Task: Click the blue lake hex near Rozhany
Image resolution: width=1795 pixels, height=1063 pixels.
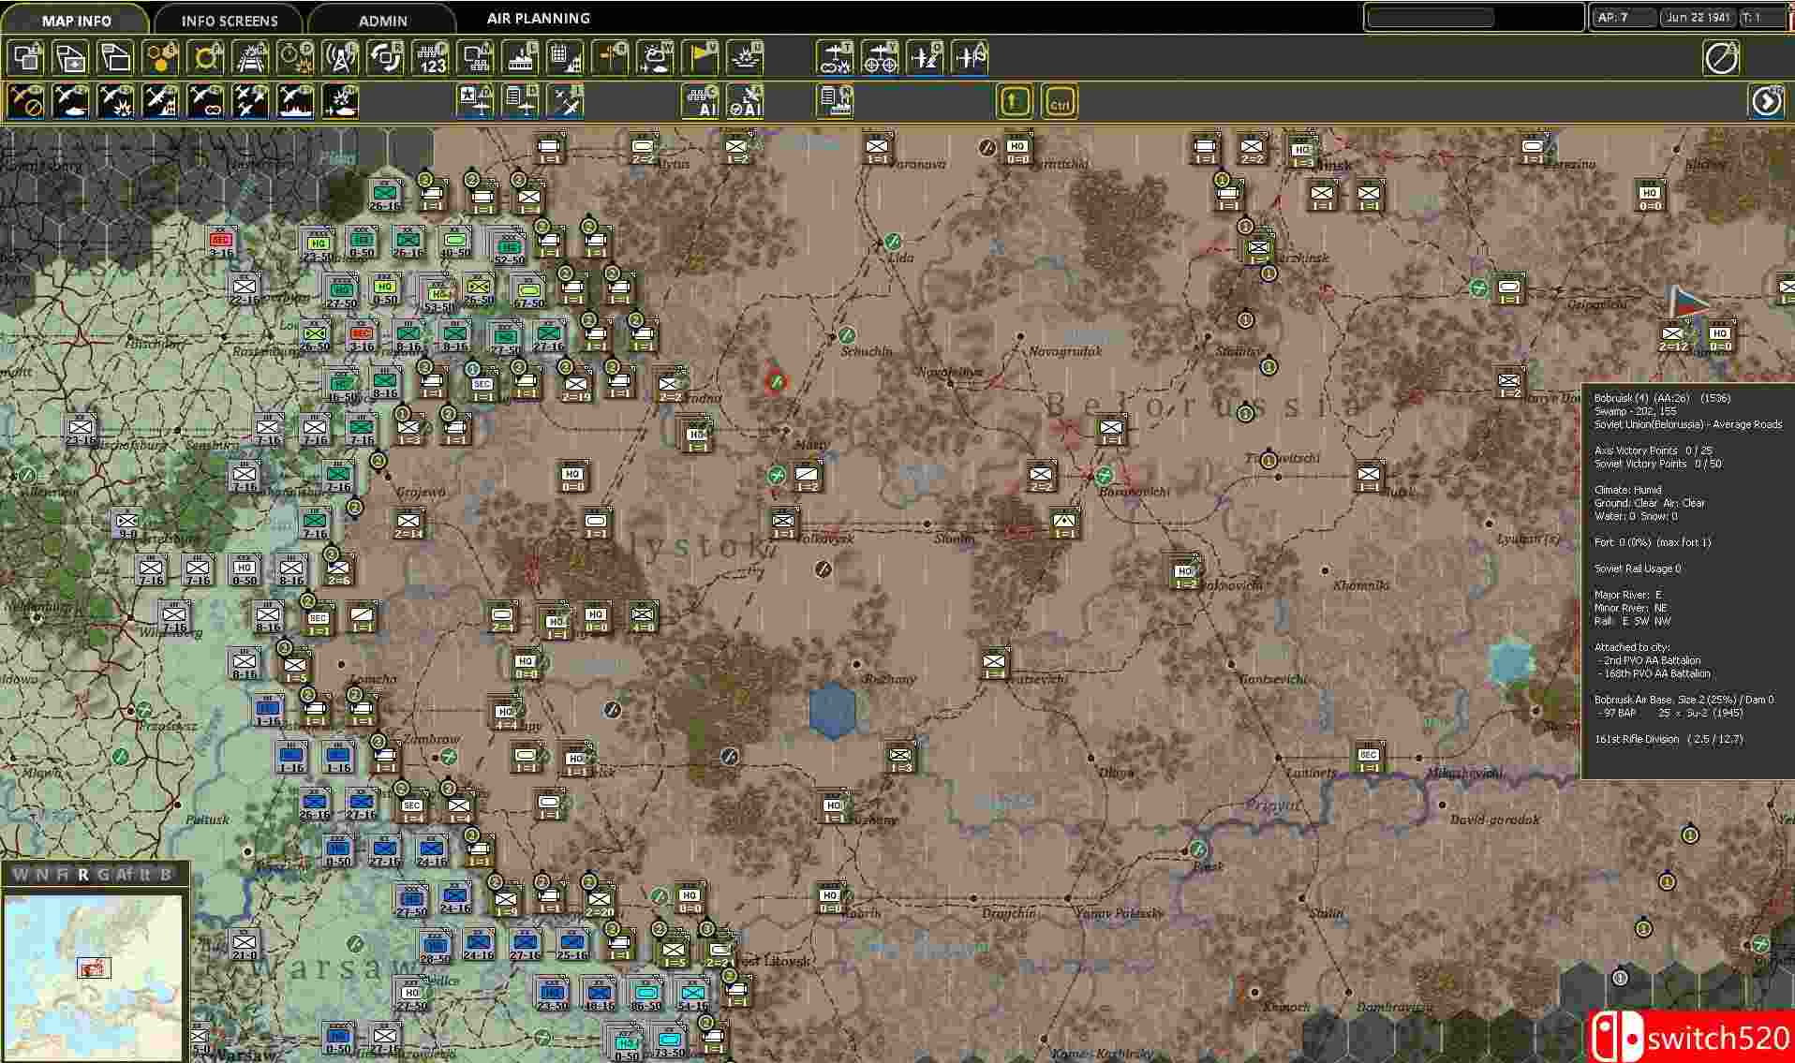Action: click(x=832, y=711)
